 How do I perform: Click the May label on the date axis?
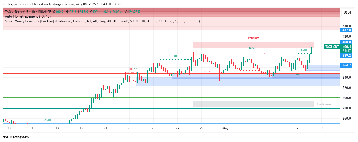point(225,128)
